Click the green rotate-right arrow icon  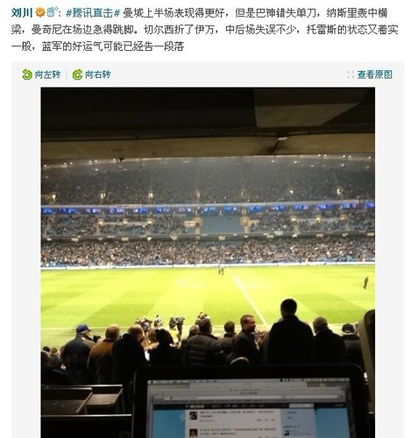tap(77, 74)
